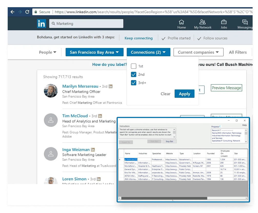258x213 pixels.
Task: Click Progress box up arrow in bot window
Action: coord(246,130)
